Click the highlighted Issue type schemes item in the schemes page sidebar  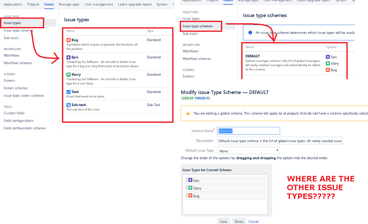point(207,26)
